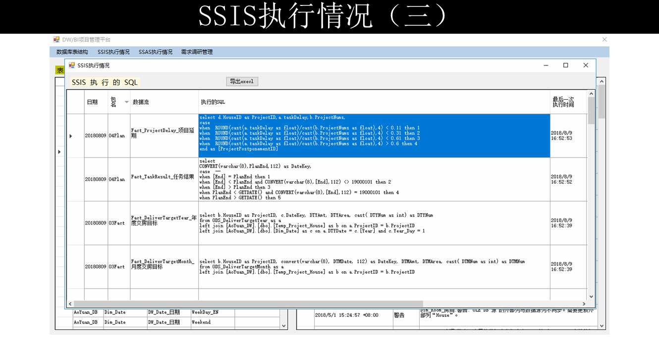Screen dimensions: 659x357
Task: Click the SSIS执行情况 window title icon
Action: pos(72,65)
